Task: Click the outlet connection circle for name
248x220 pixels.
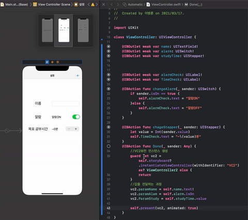Action: click(109, 46)
